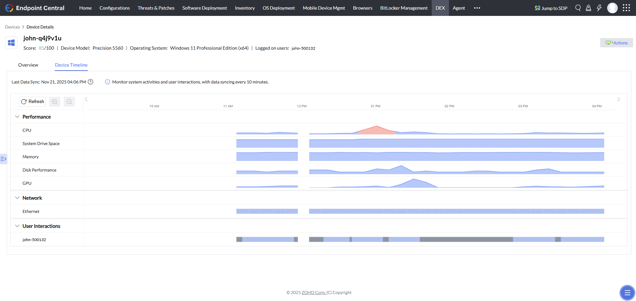Click the Endpoint Central logo

(35, 8)
